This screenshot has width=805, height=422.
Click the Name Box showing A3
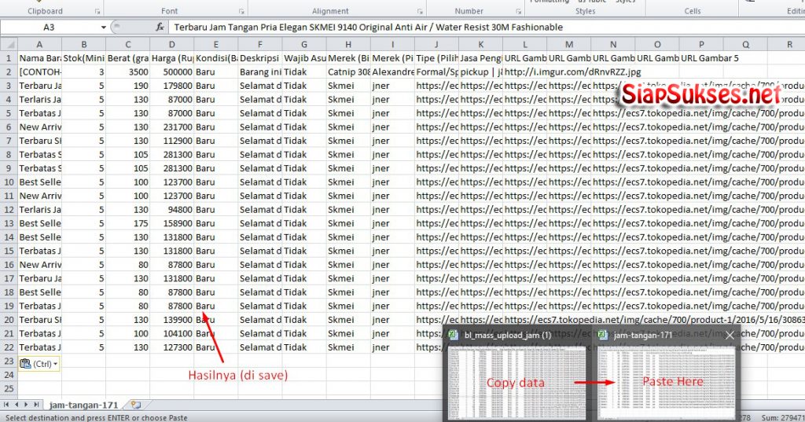click(x=49, y=28)
